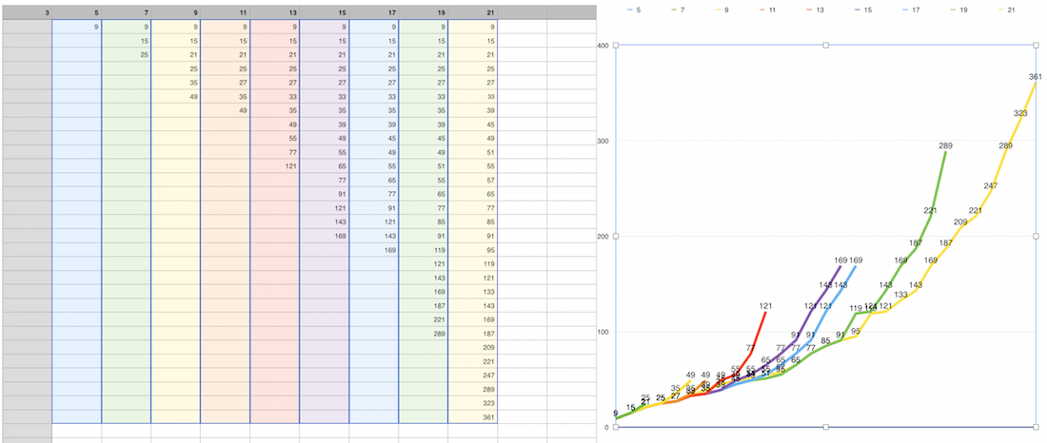Select cell 121 in column 13
Viewport: 1047px width, 443px height.
pyautogui.click(x=274, y=166)
